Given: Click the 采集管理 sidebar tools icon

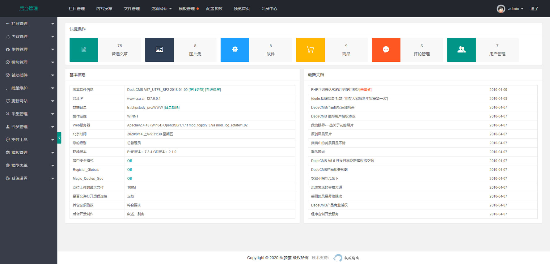Looking at the screenshot, I should click(8, 114).
